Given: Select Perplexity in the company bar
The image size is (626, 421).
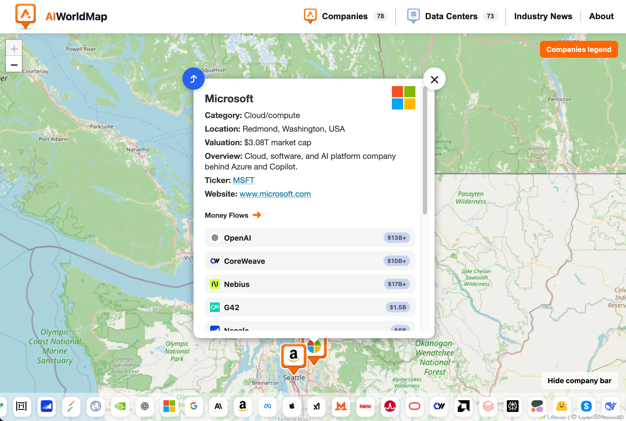Looking at the screenshot, I should pos(513,406).
